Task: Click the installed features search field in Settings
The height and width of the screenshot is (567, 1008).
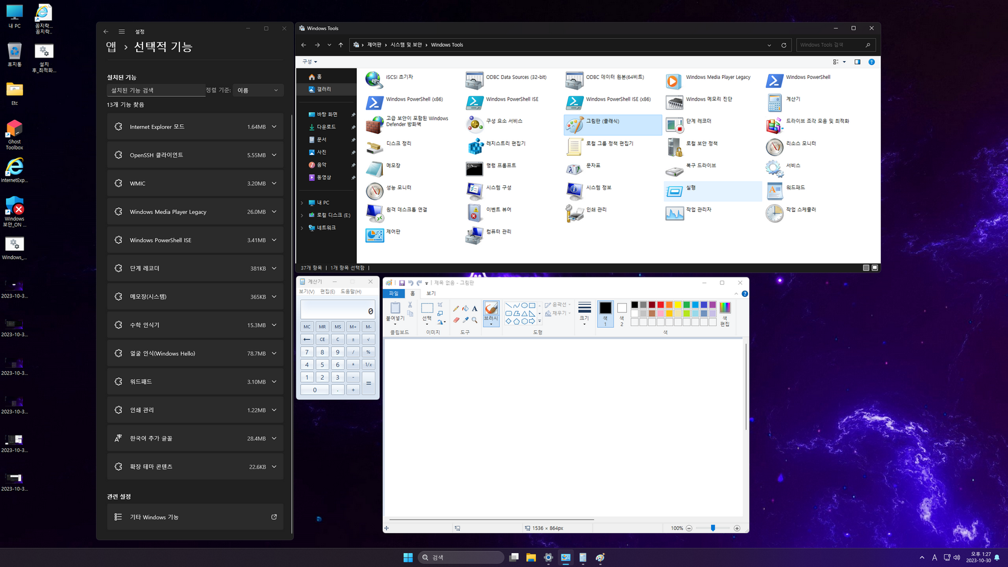Action: coord(156,90)
